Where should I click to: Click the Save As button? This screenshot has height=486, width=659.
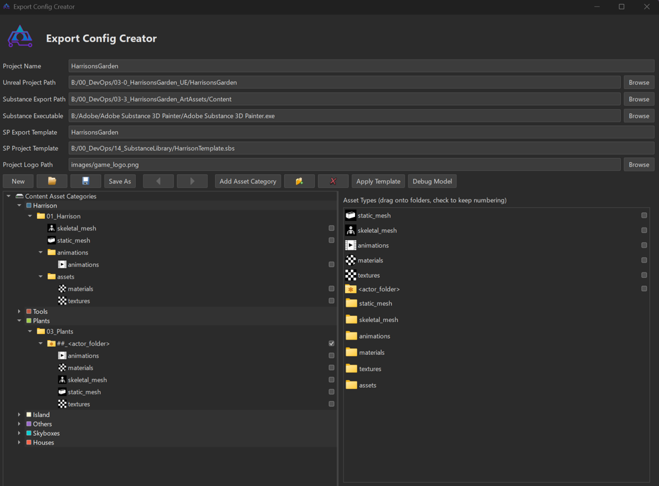pyautogui.click(x=120, y=181)
